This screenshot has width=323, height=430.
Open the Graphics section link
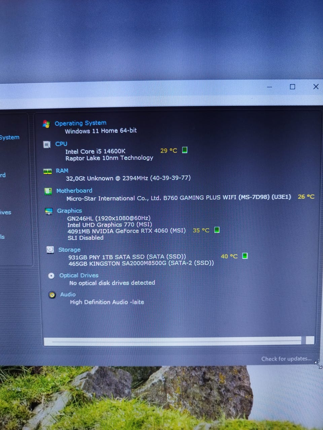[x=69, y=211]
